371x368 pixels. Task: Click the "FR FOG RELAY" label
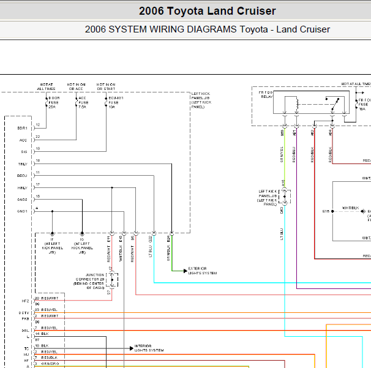coord(266,94)
